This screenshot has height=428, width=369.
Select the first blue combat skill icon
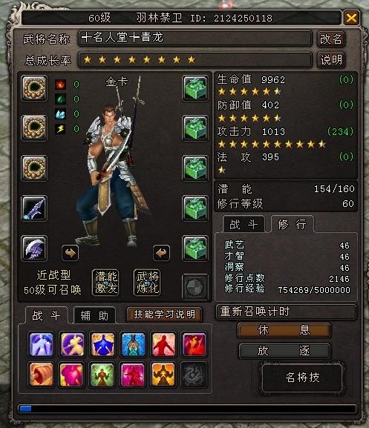tap(41, 344)
